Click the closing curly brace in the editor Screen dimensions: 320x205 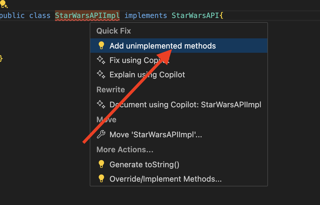tap(1, 58)
